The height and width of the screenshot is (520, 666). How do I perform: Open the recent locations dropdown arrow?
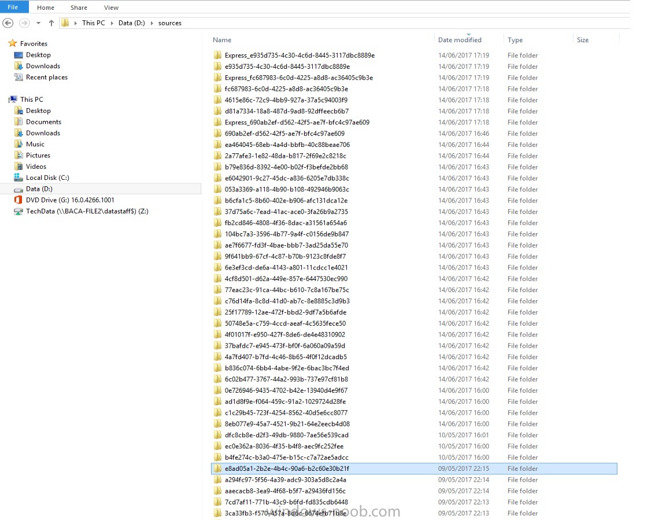(38, 23)
